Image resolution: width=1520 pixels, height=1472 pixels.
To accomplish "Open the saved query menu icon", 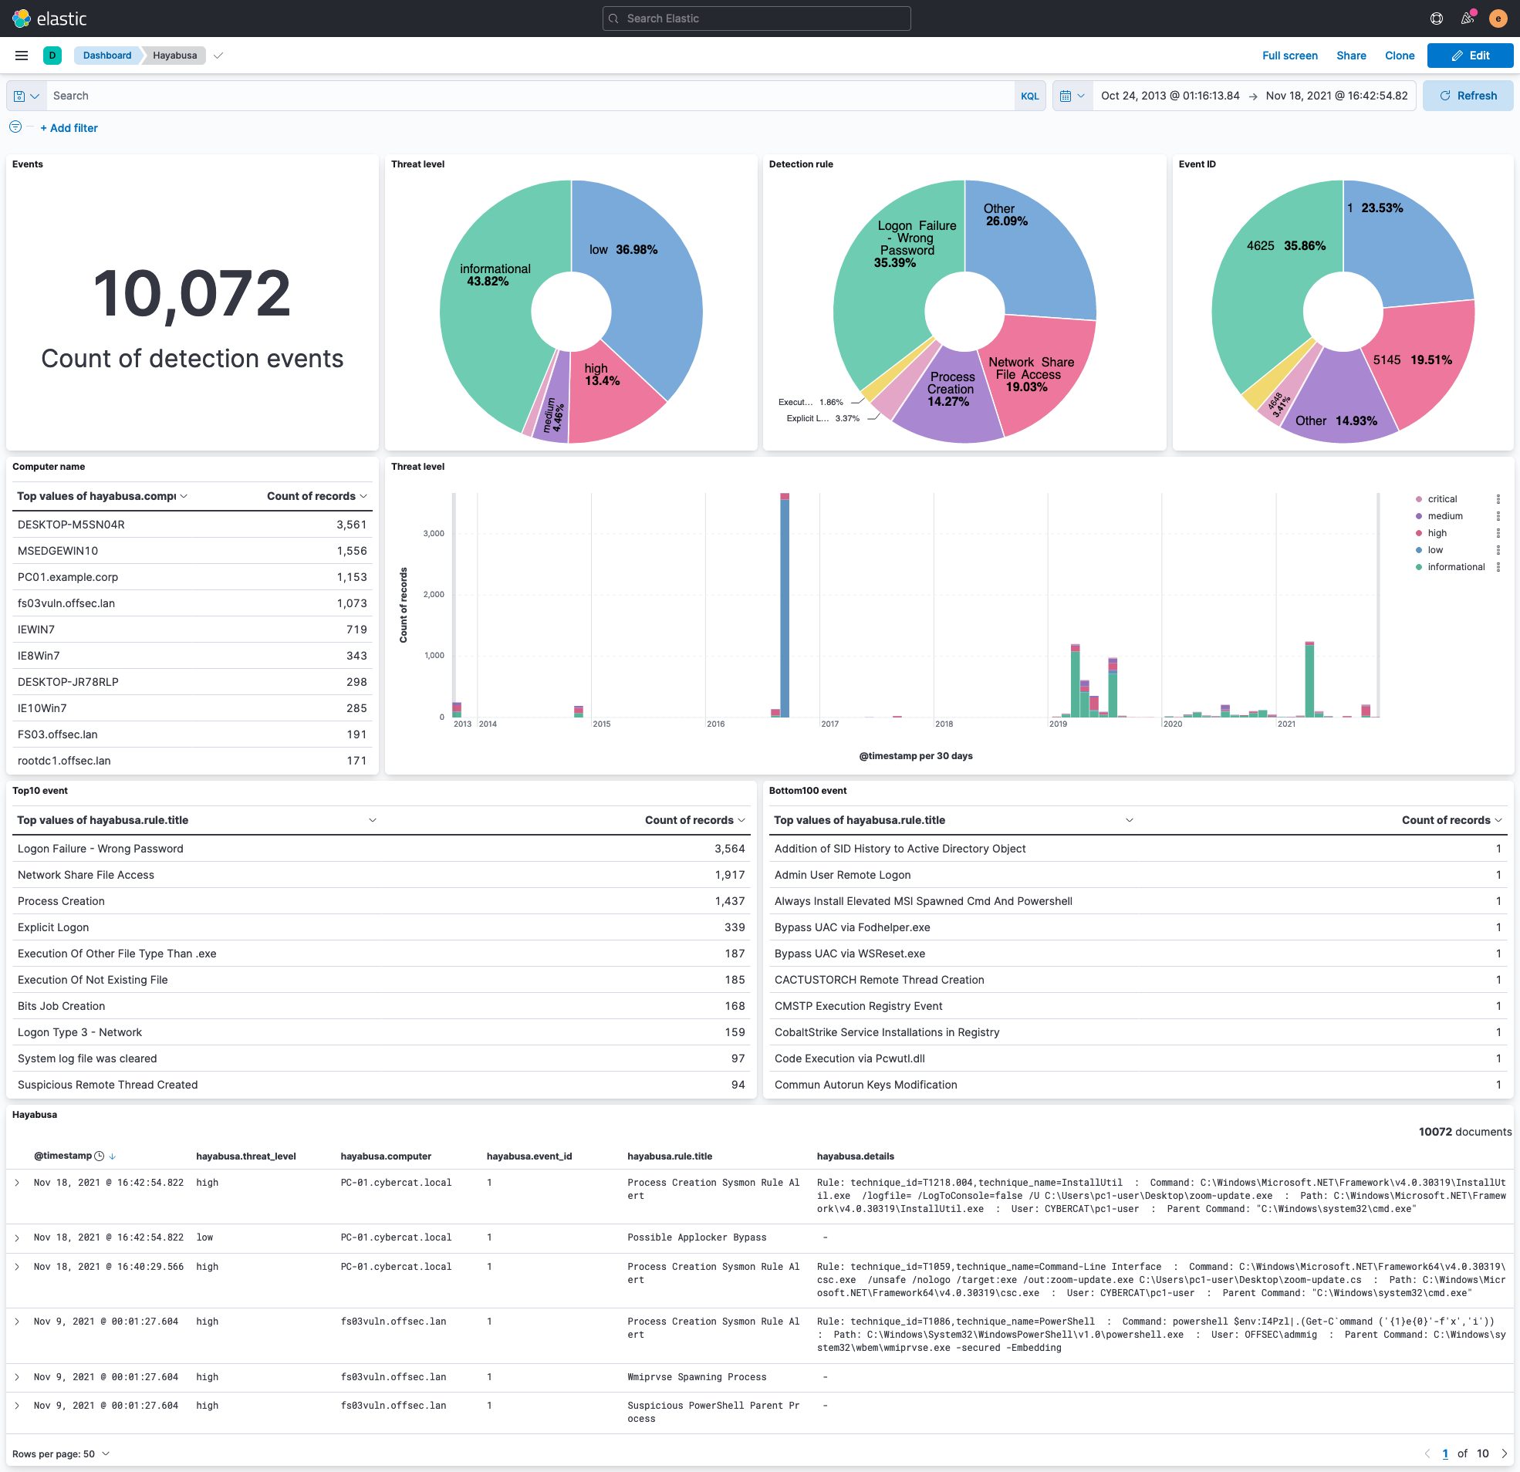I will [x=25, y=96].
